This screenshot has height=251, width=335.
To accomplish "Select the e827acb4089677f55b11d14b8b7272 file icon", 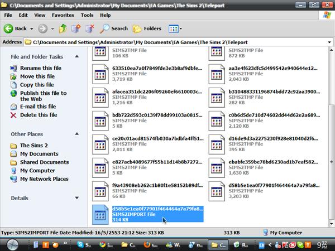I will [100, 168].
